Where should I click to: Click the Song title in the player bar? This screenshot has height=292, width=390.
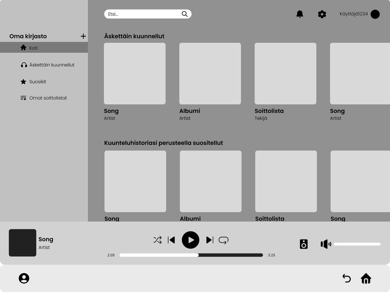point(46,240)
